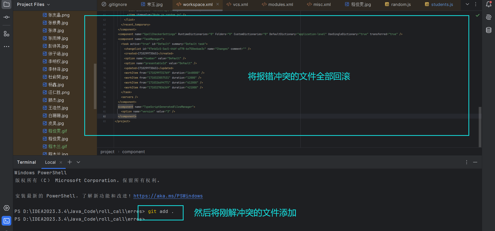The height and width of the screenshot is (231, 495).
Task: Select 汪仁胜.png in project tree
Action: click(x=56, y=92)
